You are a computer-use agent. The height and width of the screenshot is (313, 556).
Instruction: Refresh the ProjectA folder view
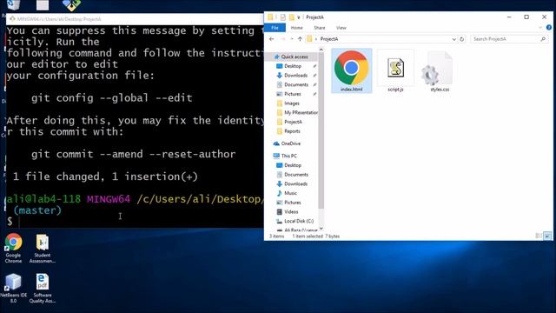461,39
